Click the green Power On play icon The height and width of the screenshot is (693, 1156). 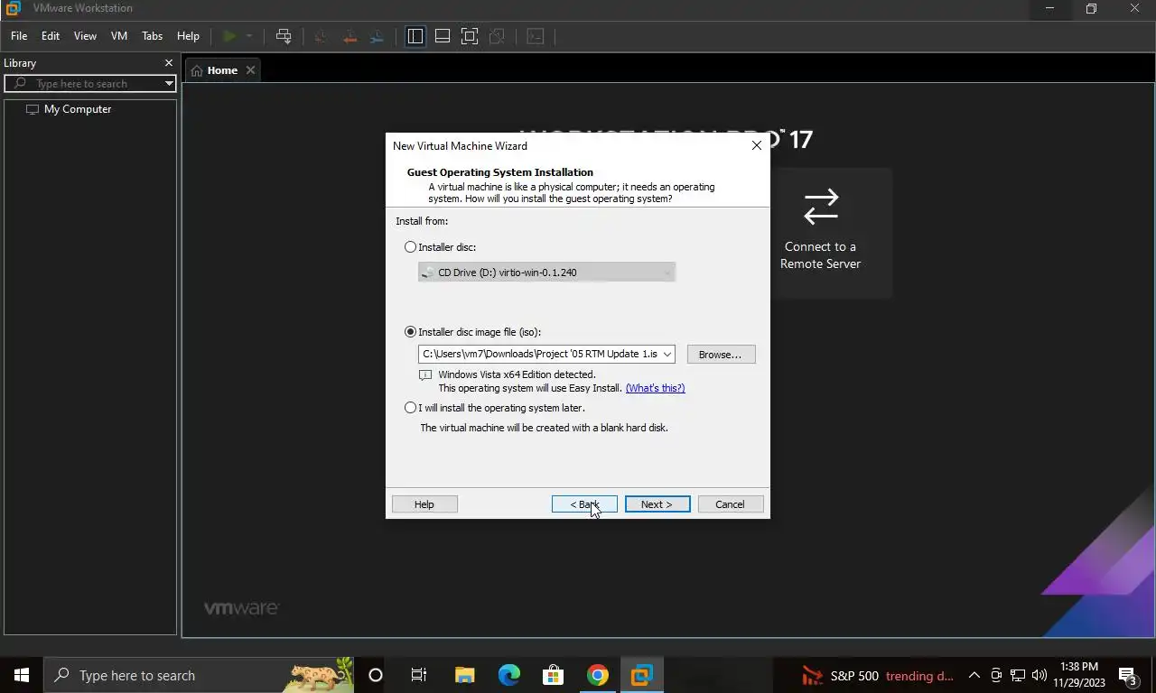click(229, 36)
